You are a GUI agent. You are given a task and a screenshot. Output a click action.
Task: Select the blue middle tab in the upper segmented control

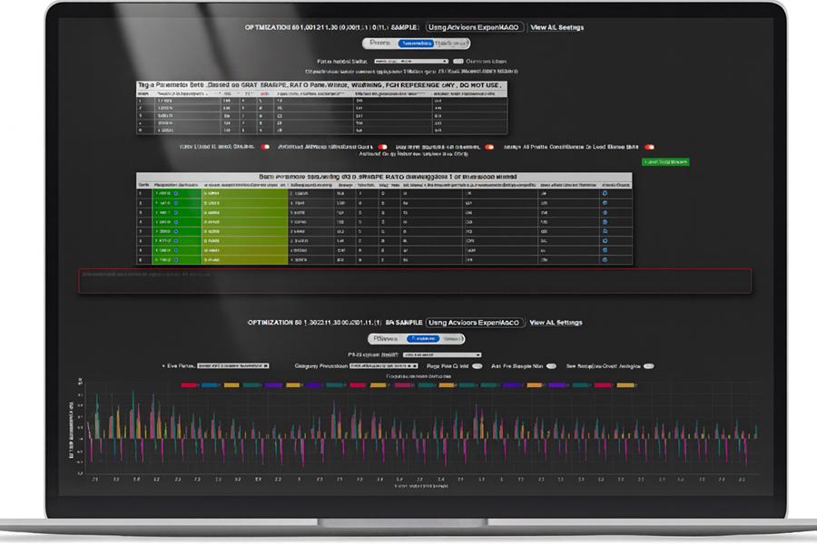(416, 44)
